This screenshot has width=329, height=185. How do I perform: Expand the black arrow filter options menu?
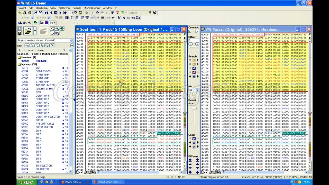click(72, 45)
